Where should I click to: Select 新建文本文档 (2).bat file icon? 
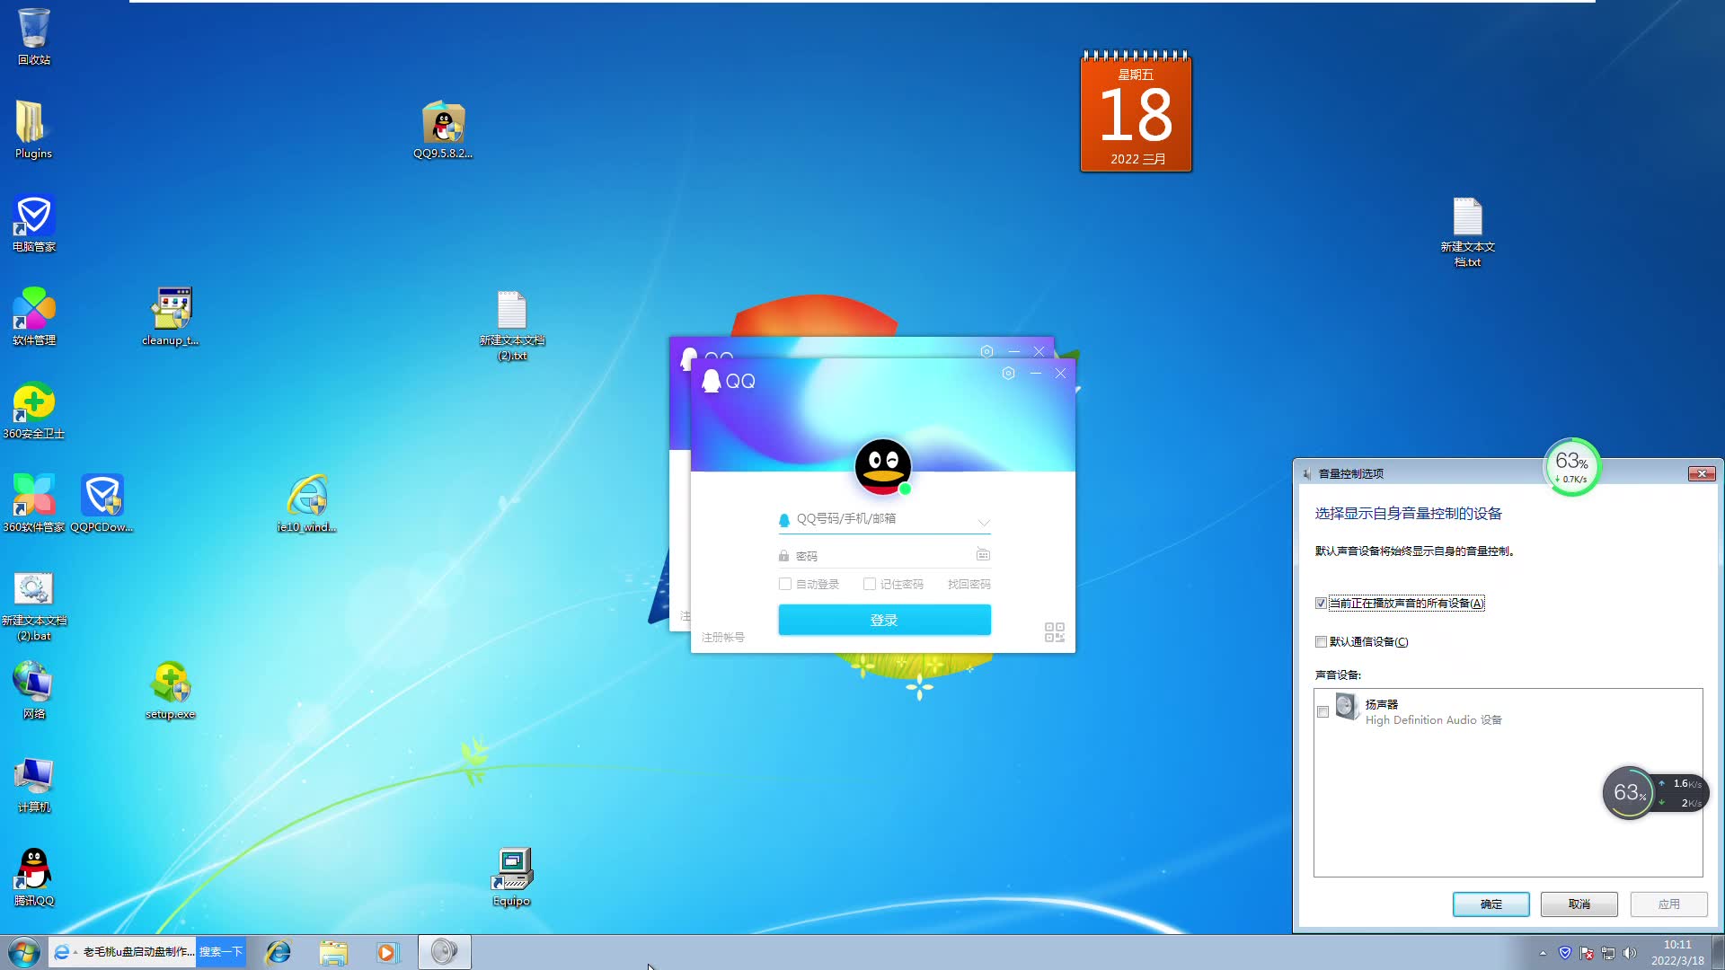pyautogui.click(x=34, y=606)
